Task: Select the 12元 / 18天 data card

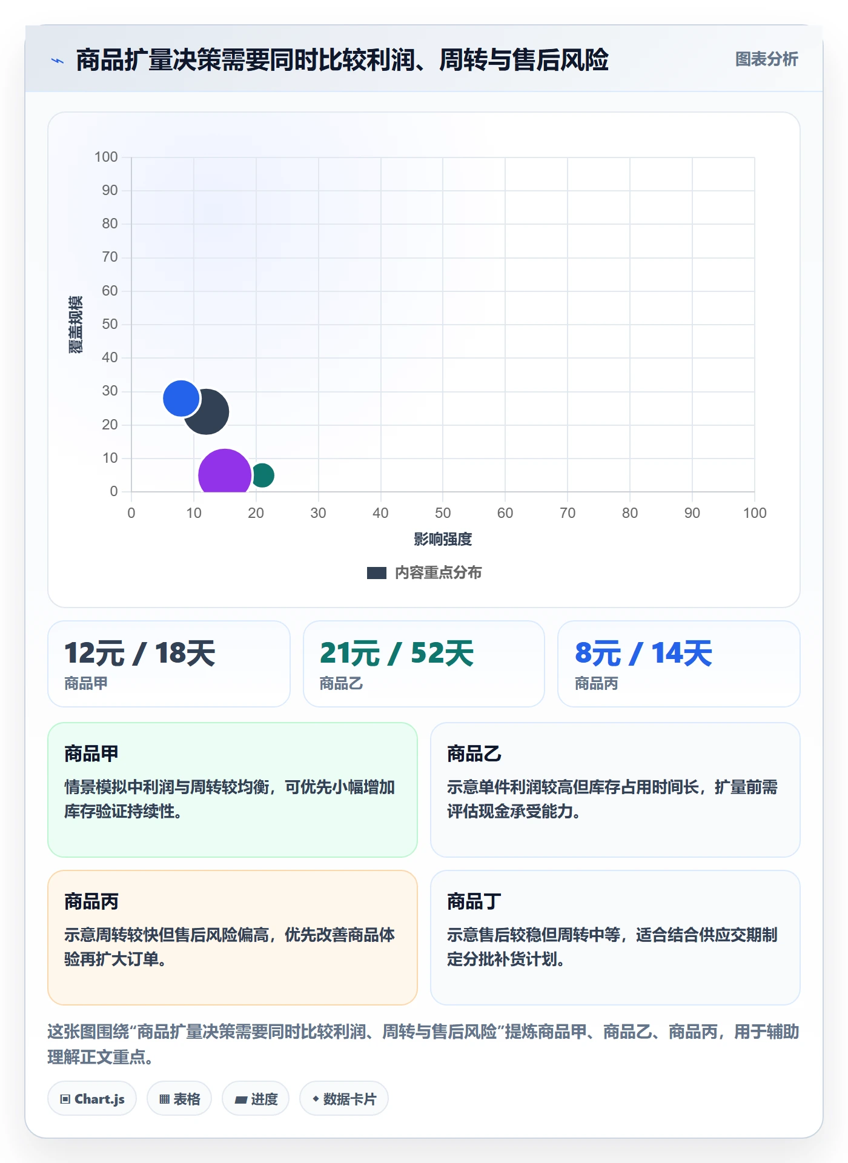Action: click(x=169, y=663)
